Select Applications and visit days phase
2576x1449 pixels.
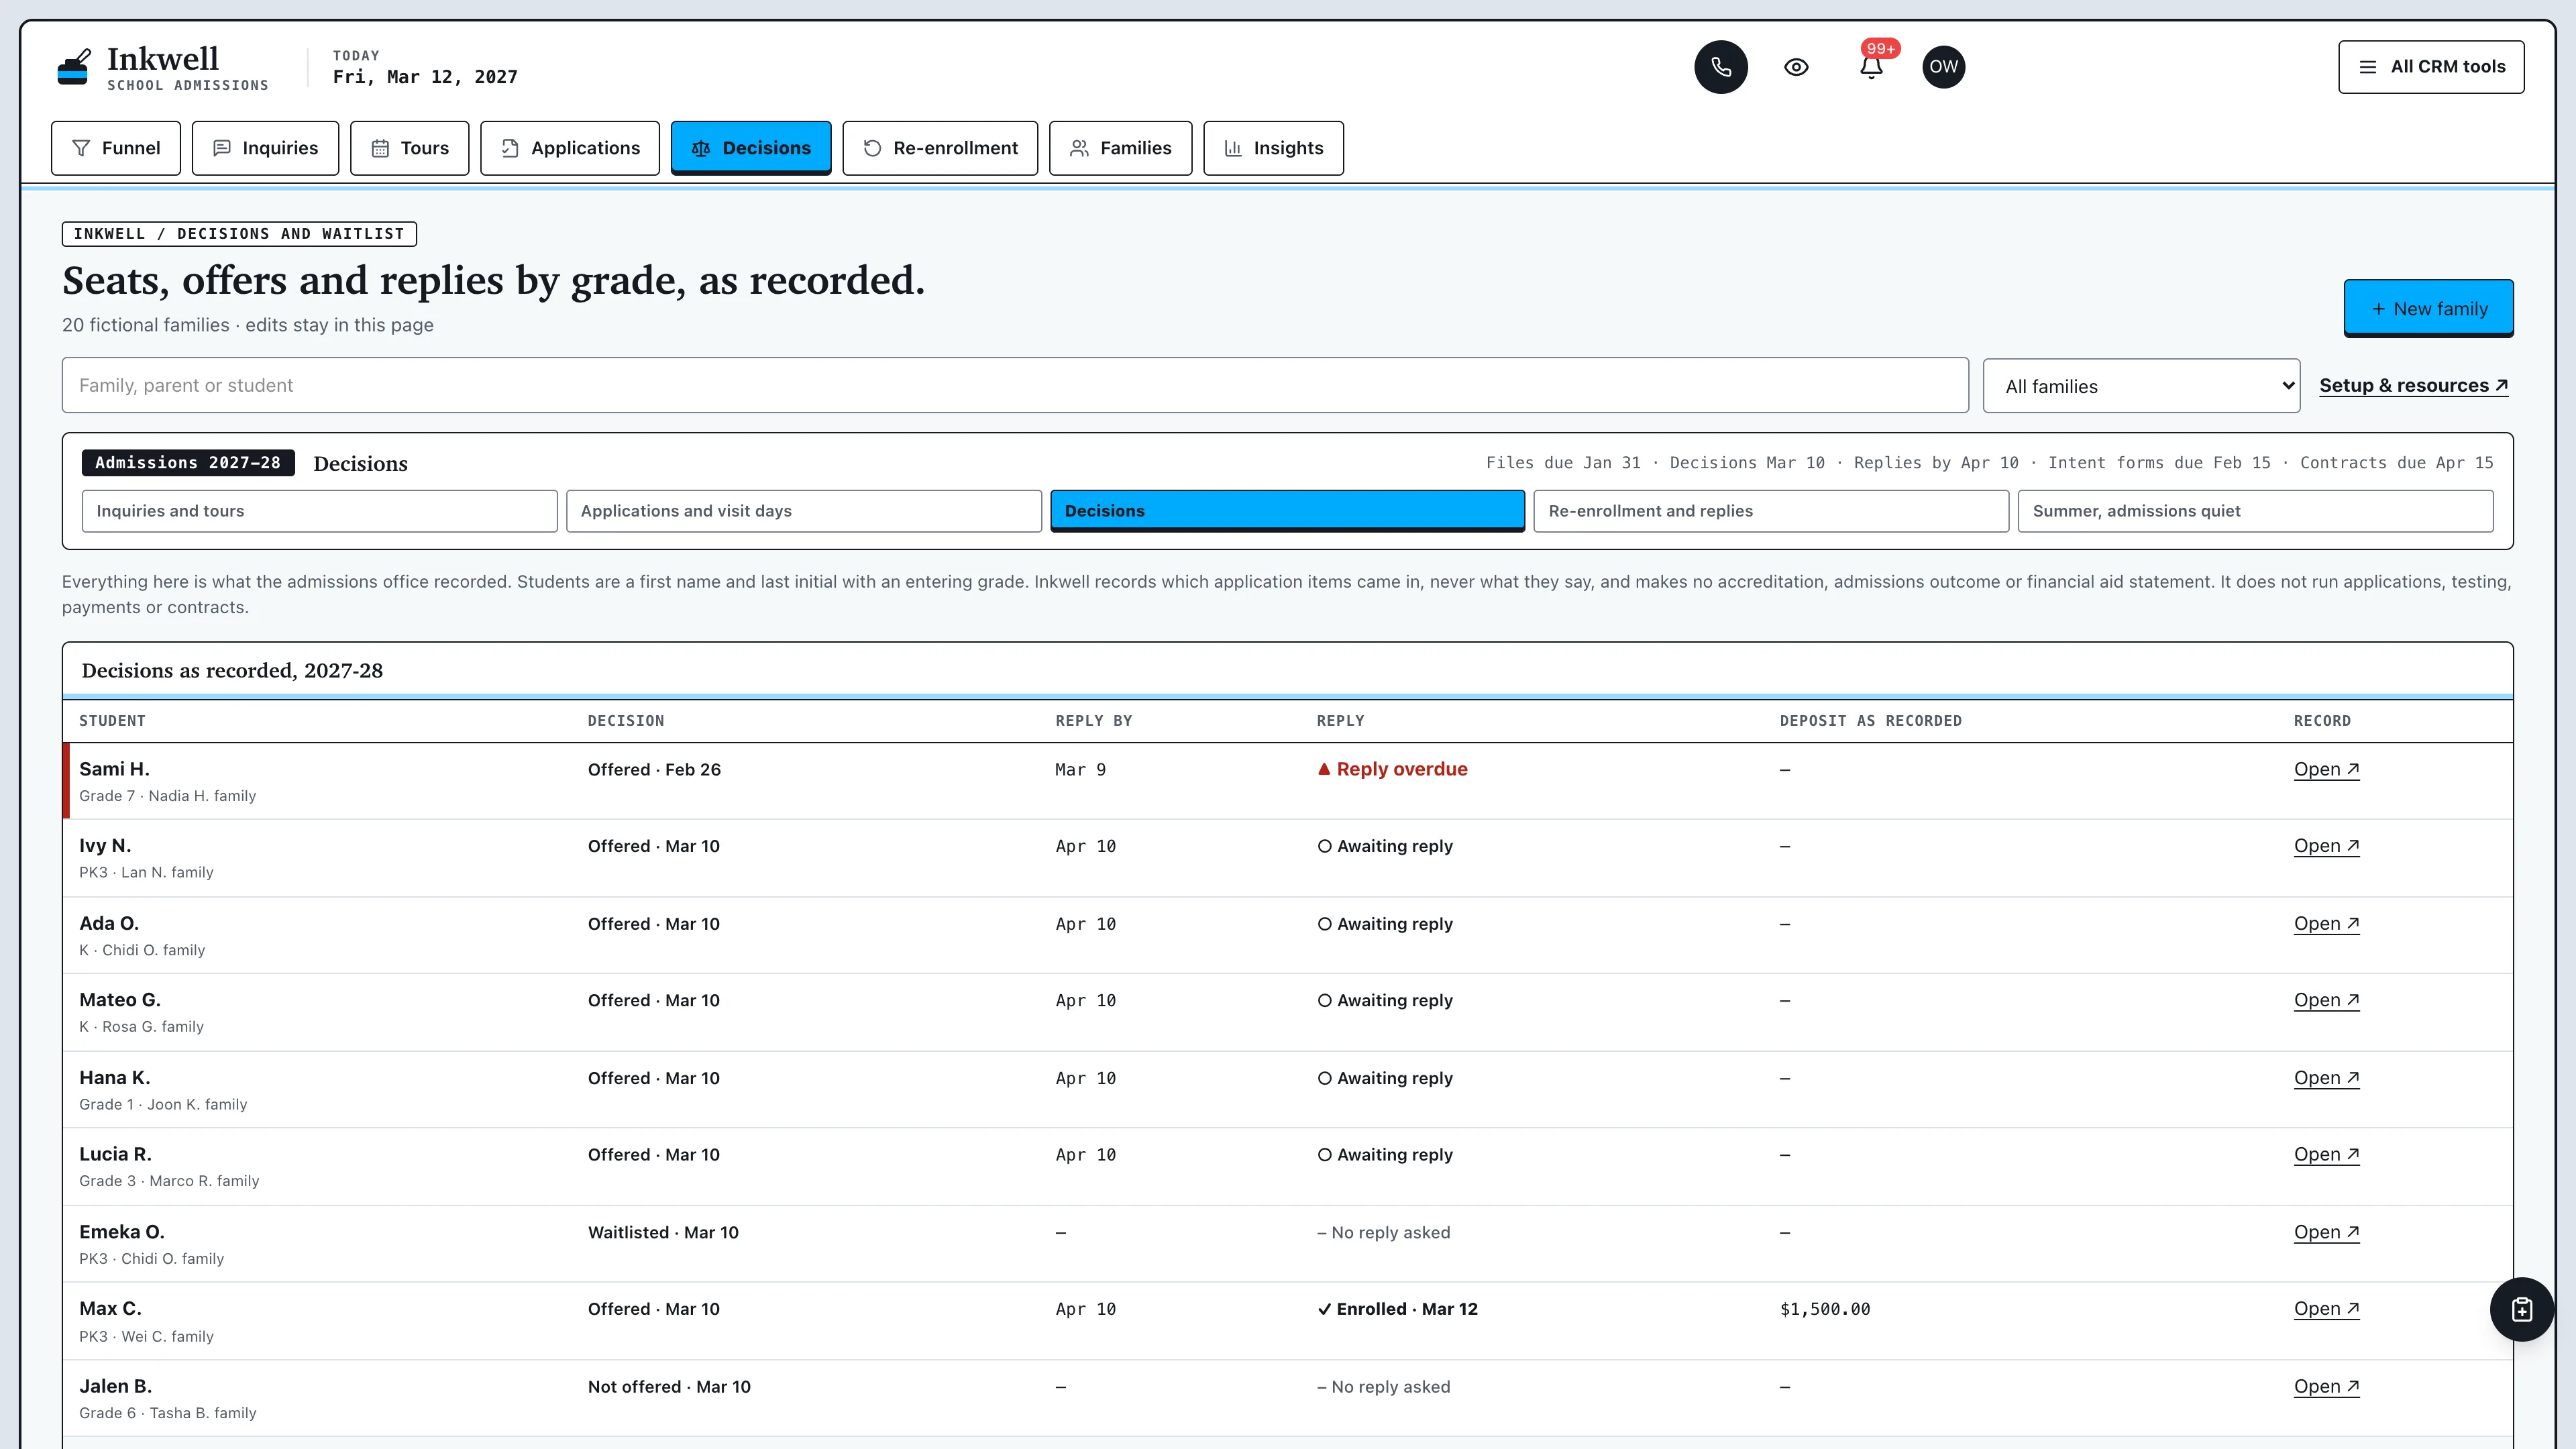pyautogui.click(x=804, y=511)
